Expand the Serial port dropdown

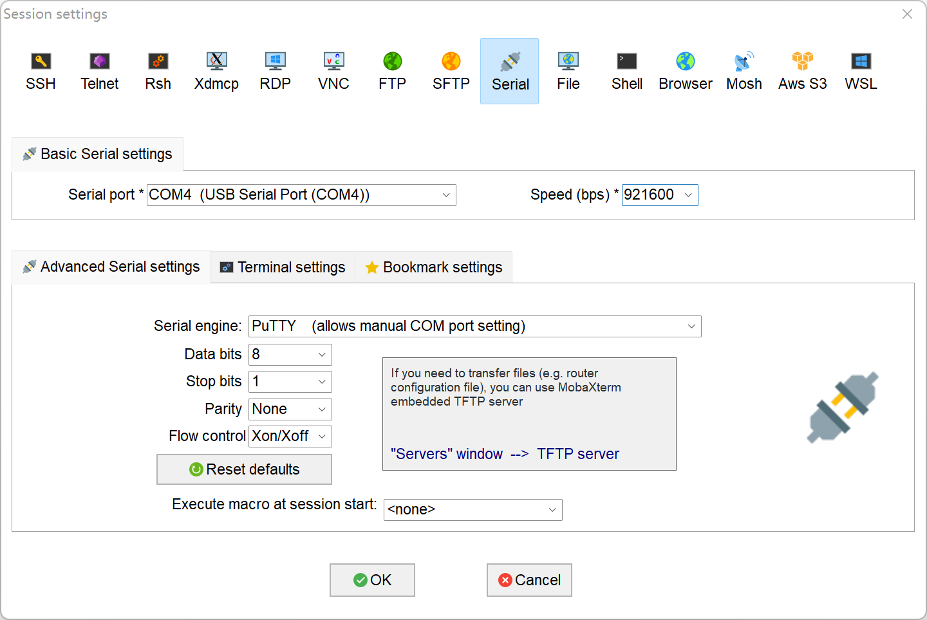(x=445, y=195)
